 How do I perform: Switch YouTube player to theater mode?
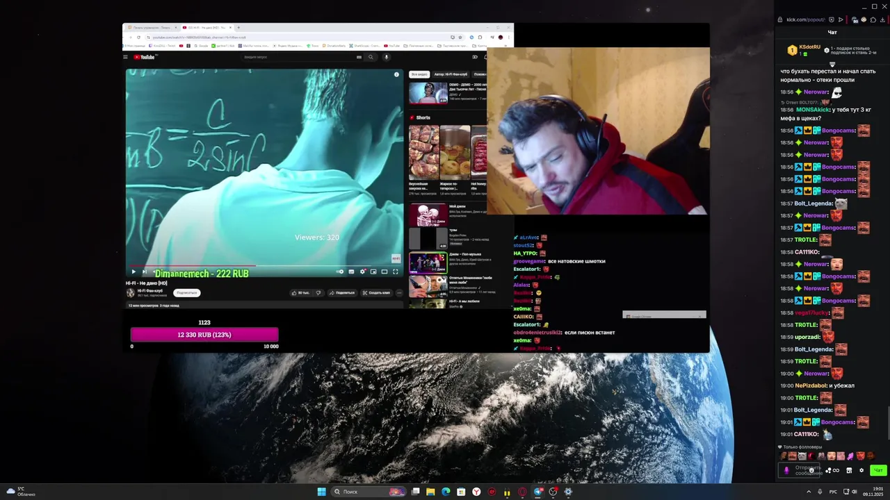[385, 272]
